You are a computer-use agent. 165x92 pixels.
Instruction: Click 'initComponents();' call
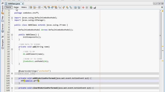[32, 37]
